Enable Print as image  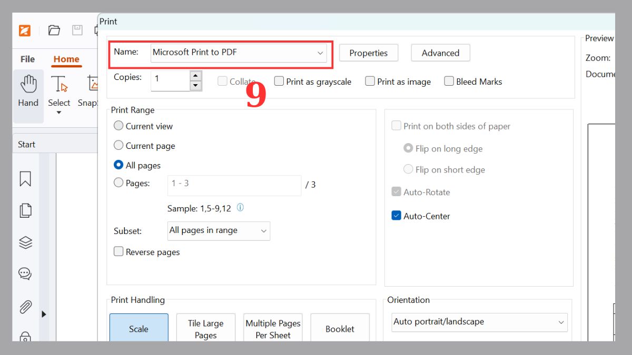(x=370, y=81)
